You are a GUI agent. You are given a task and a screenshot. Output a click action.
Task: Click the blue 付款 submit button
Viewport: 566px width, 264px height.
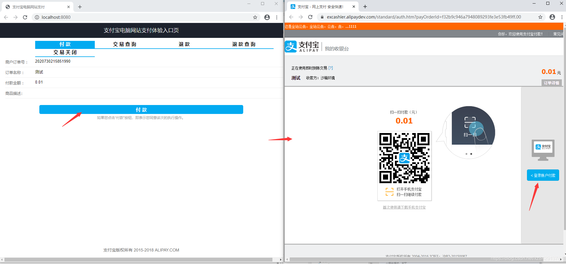(141, 109)
